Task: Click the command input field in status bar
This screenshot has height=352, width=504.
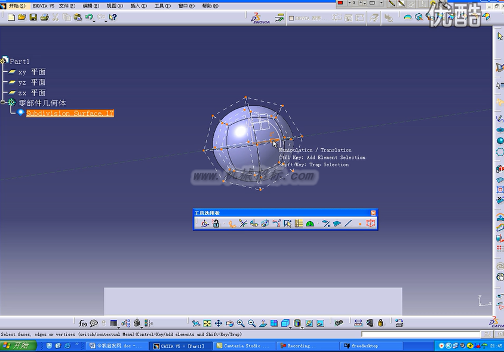Action: 422,334
